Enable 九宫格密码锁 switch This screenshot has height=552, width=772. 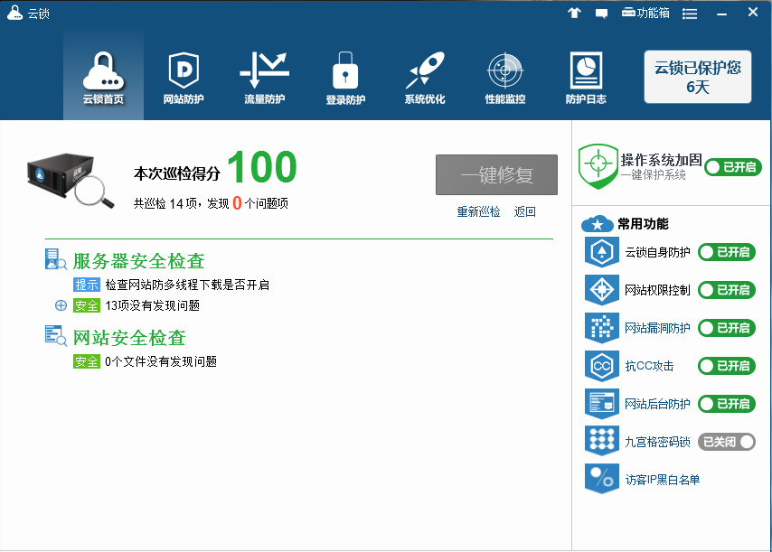727,442
